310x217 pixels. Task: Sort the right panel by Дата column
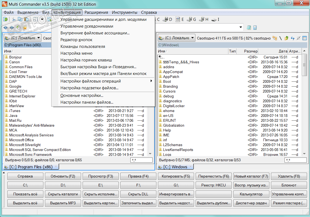click(x=273, y=51)
